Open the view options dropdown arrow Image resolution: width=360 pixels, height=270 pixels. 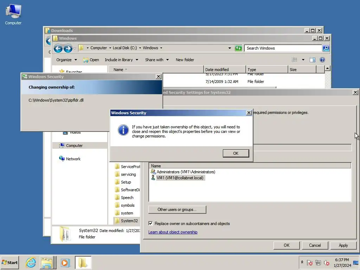(x=303, y=60)
